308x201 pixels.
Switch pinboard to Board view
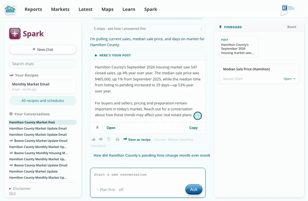tap(292, 27)
